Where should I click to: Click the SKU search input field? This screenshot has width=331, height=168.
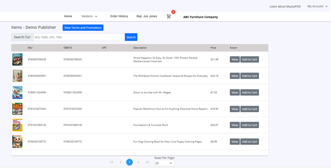[x=79, y=37]
